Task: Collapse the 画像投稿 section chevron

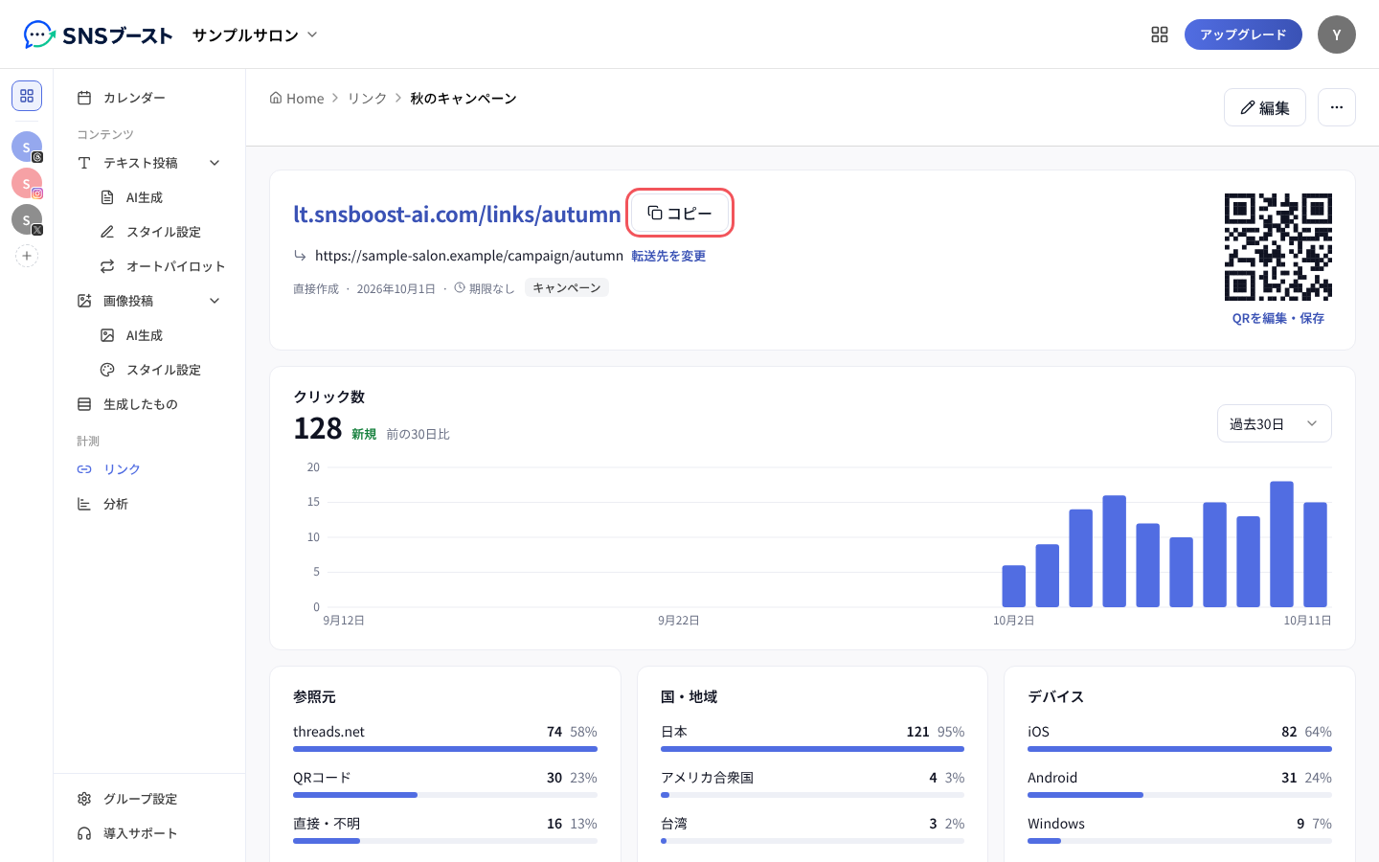Action: coord(215,301)
